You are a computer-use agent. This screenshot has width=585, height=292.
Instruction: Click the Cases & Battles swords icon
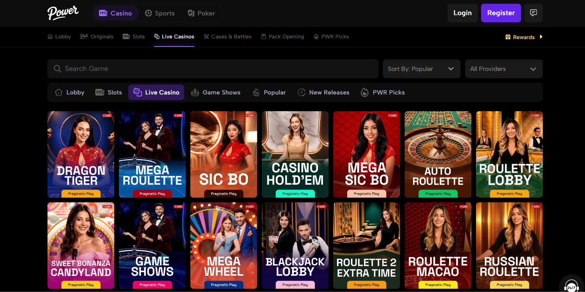point(207,36)
